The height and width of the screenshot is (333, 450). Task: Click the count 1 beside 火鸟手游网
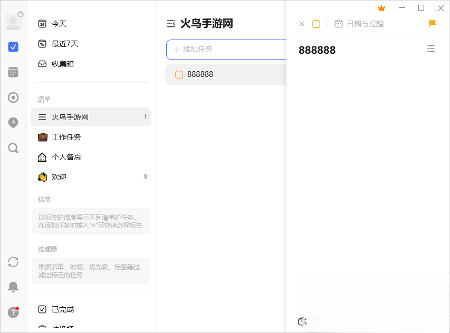(x=145, y=117)
